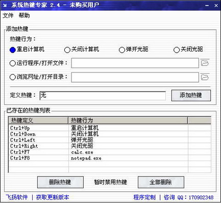Click the 删除热键 button
Screen dimensions: 221x203
pos(60,182)
